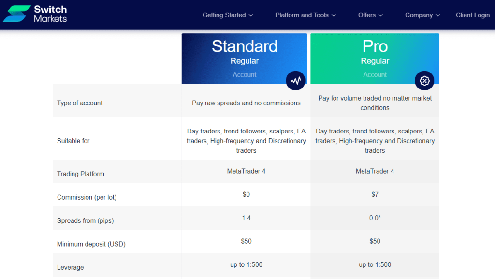The height and width of the screenshot is (279, 495).
Task: Click the Standard account waveform icon
Action: 295,81
